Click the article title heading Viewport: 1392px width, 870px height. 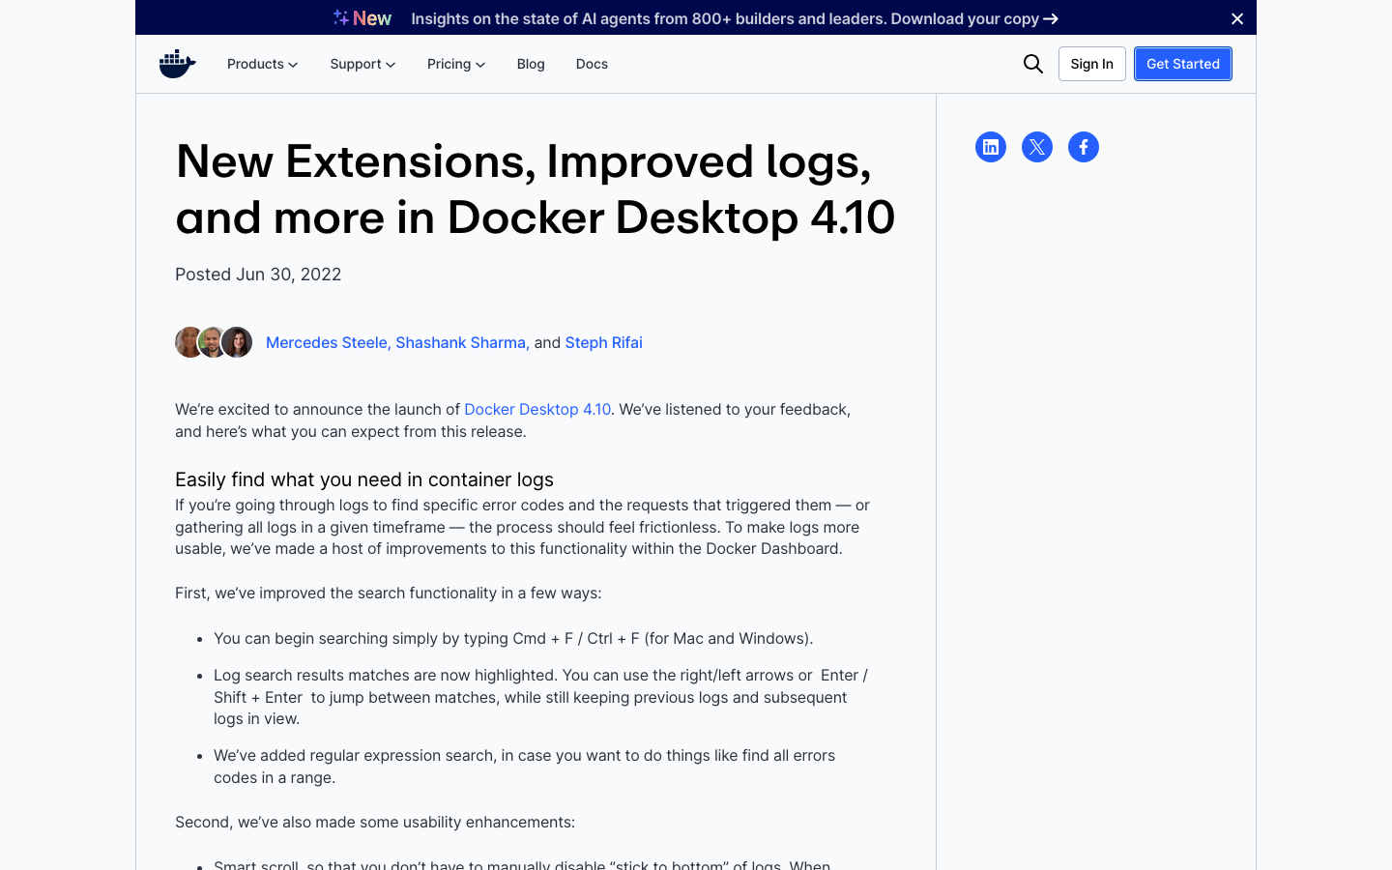[536, 188]
